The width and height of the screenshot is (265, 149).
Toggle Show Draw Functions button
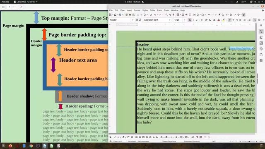[243, 15]
